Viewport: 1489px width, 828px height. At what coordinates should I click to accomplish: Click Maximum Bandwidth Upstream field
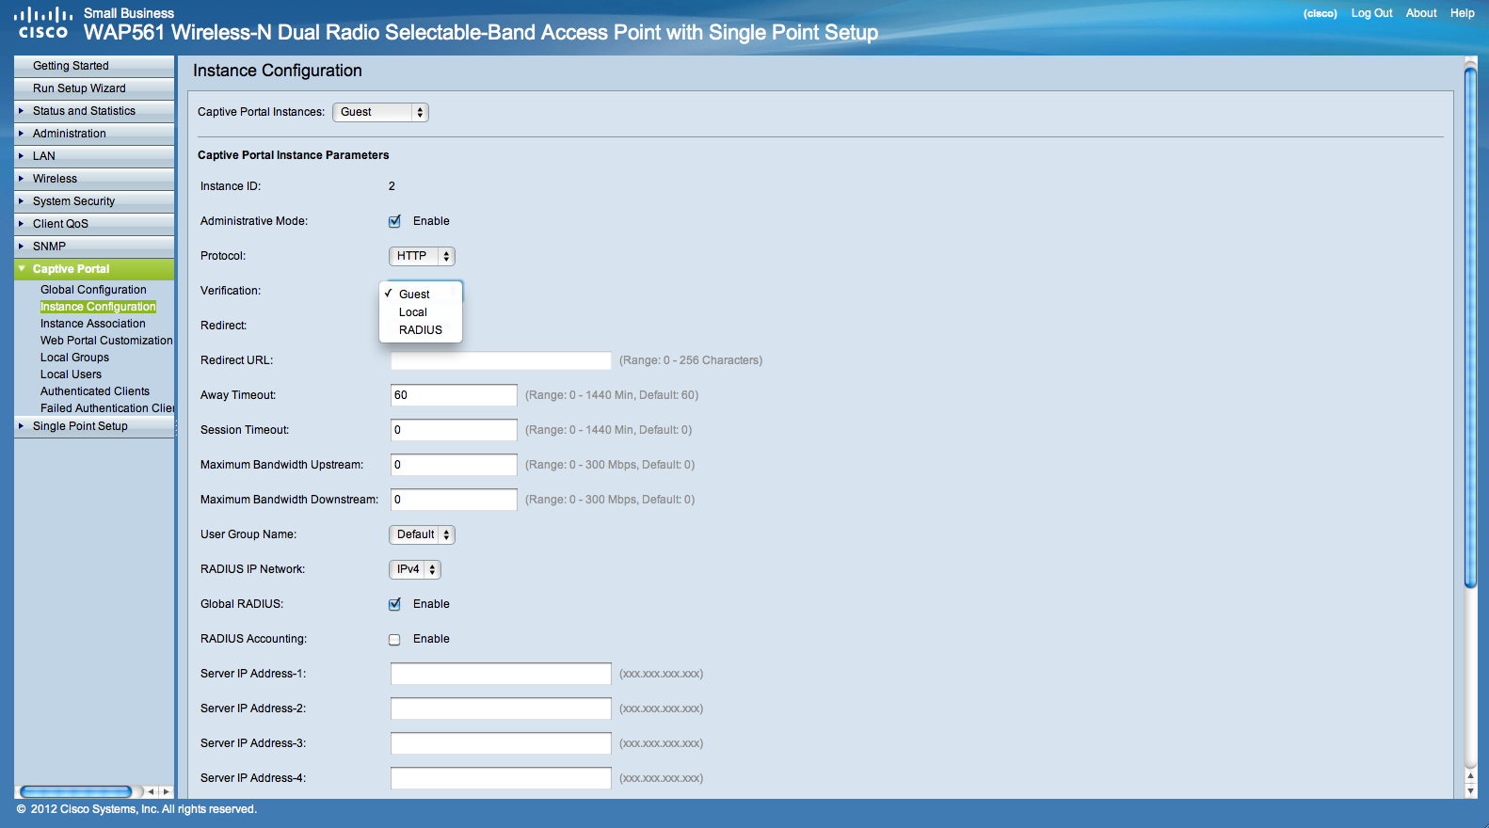pyautogui.click(x=454, y=465)
